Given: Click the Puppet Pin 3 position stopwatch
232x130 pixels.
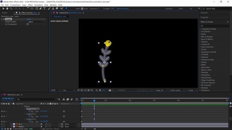Looking at the screenshot, I should coord(30,111).
